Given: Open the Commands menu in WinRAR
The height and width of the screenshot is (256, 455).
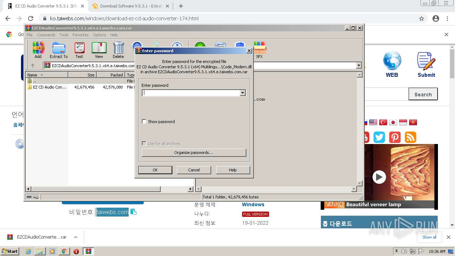Looking at the screenshot, I should (46, 35).
